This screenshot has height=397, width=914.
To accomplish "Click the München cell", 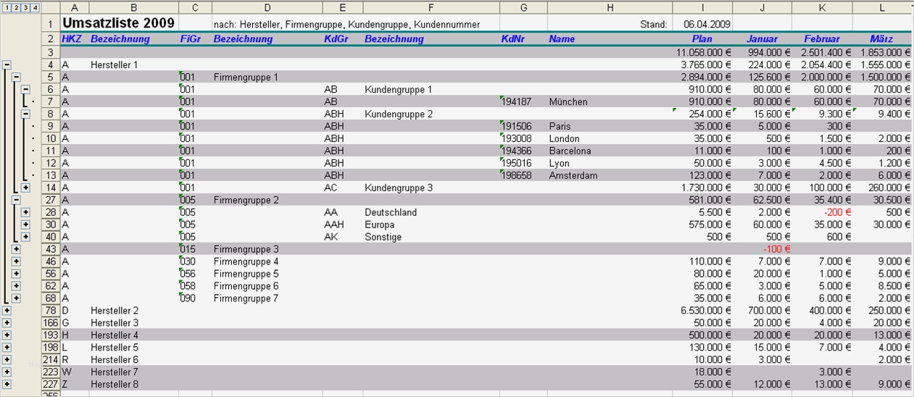I will [x=610, y=101].
